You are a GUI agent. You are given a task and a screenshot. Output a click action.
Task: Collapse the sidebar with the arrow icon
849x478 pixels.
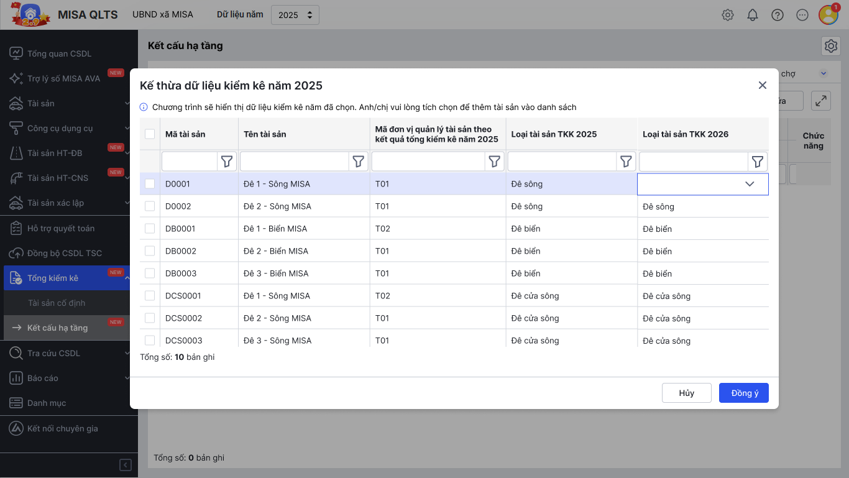126,465
